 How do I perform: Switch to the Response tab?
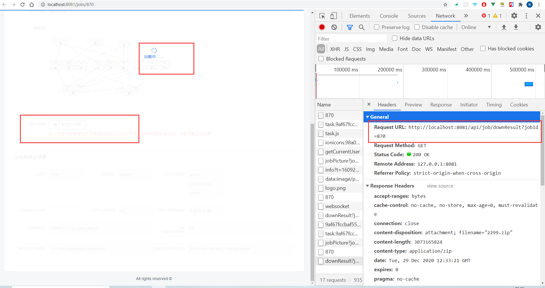coord(440,105)
